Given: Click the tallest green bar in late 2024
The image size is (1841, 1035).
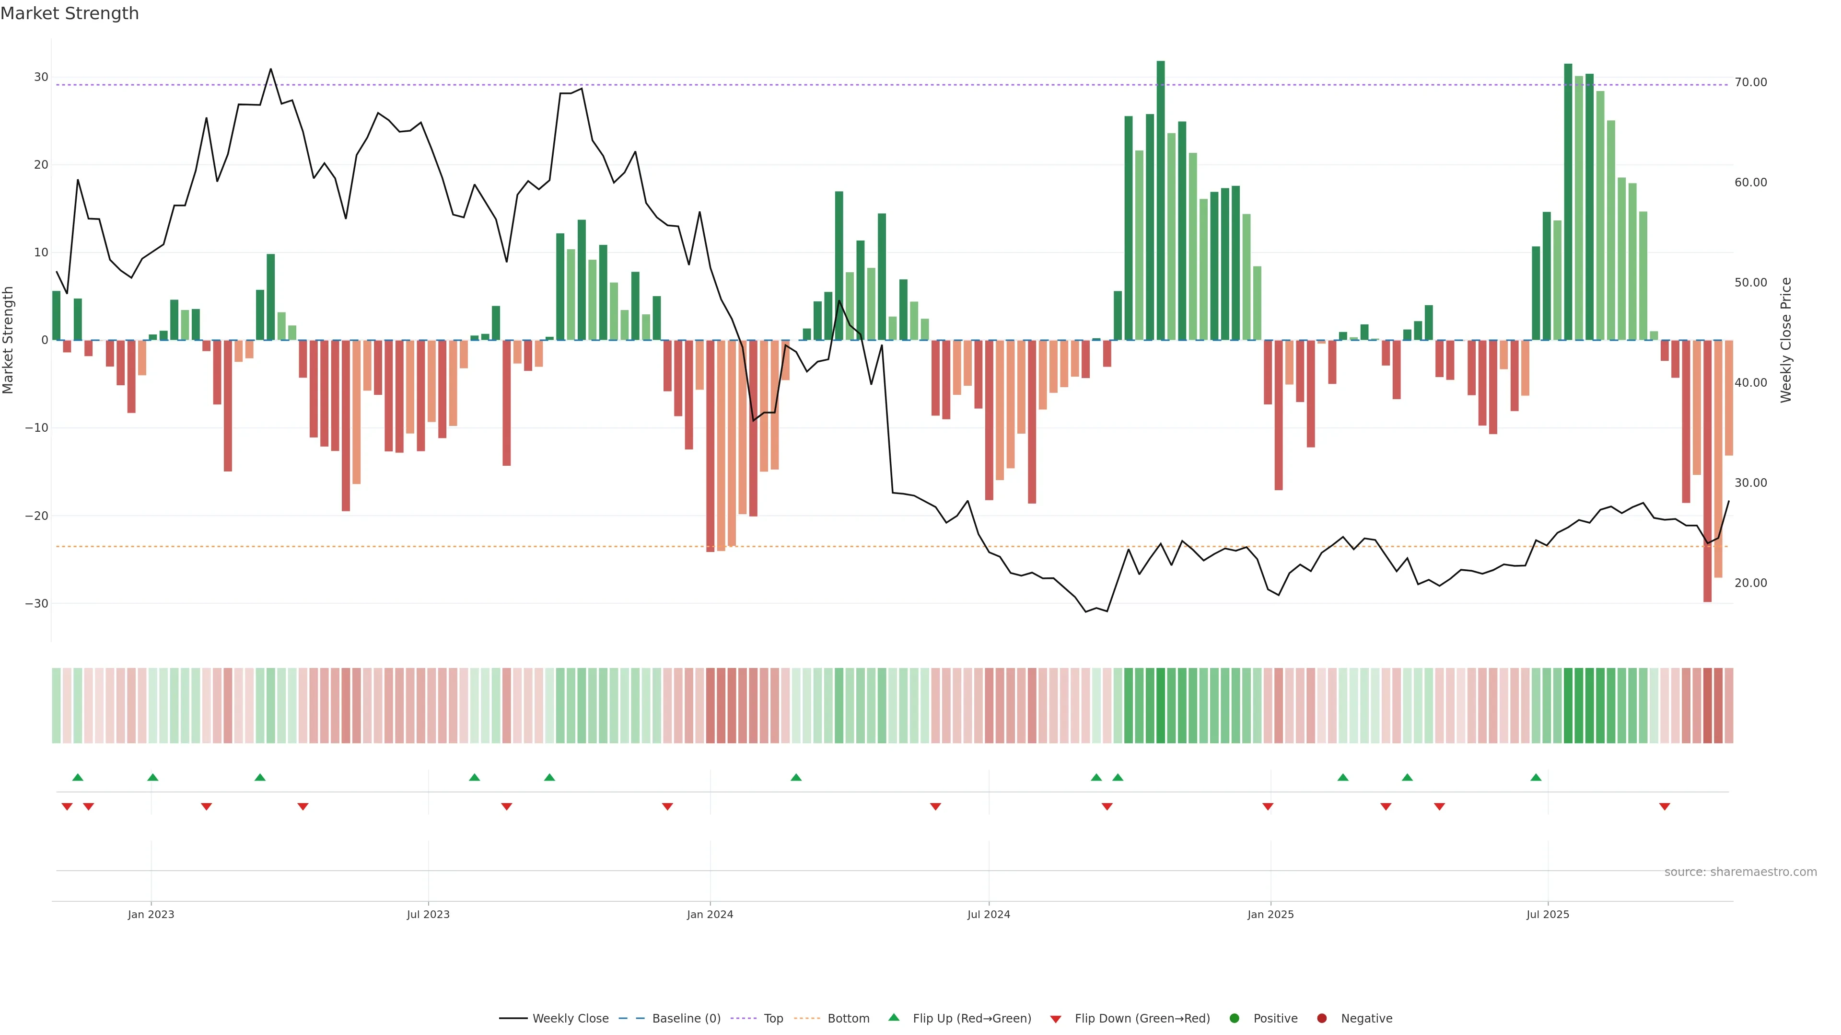Looking at the screenshot, I should (1161, 200).
